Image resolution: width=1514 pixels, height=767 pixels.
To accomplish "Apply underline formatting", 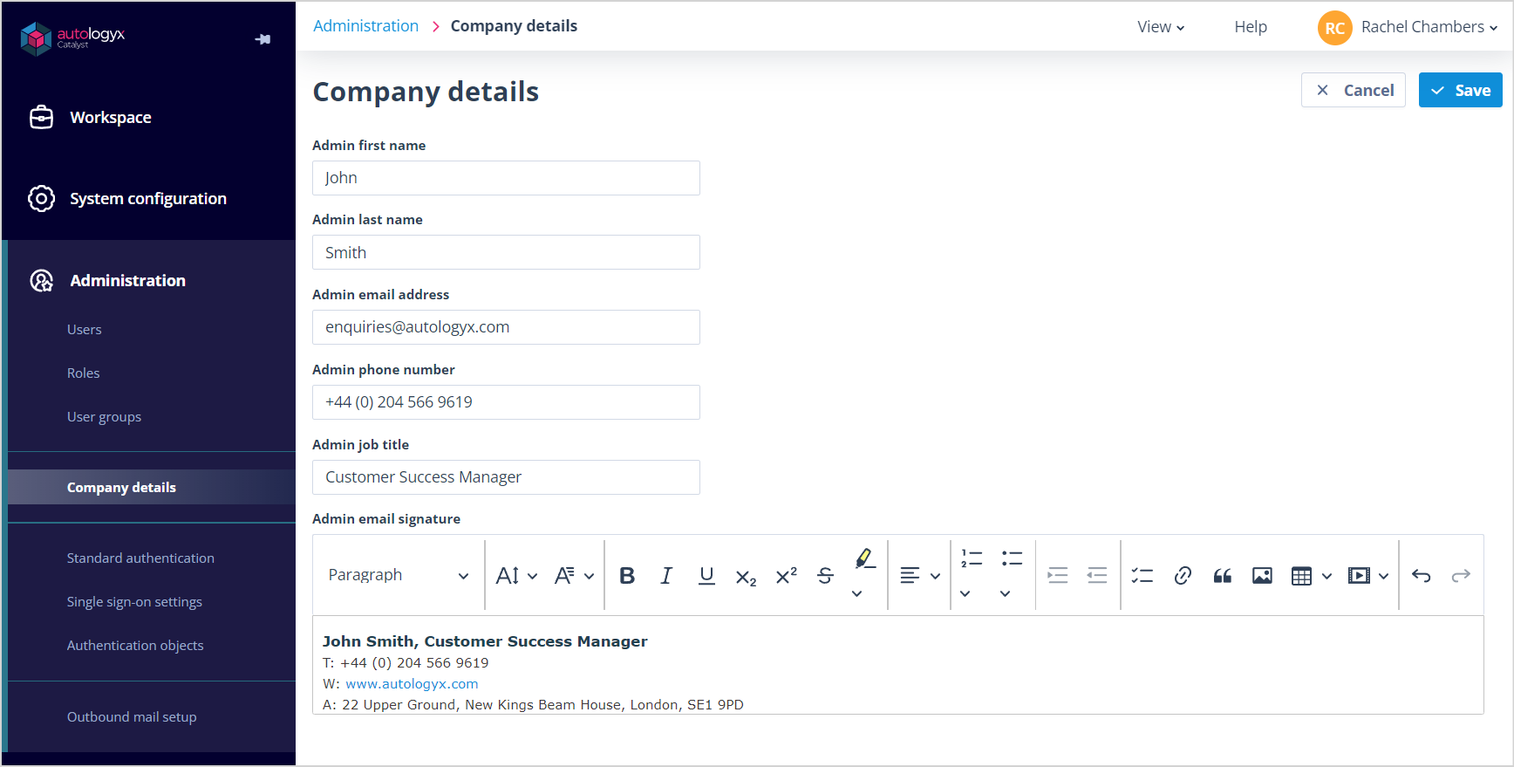I will 706,575.
